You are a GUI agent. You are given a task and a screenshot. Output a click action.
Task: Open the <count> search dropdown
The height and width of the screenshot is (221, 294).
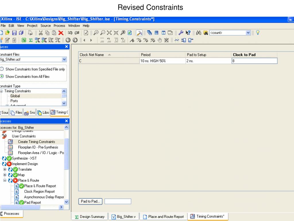pyautogui.click(x=248, y=33)
